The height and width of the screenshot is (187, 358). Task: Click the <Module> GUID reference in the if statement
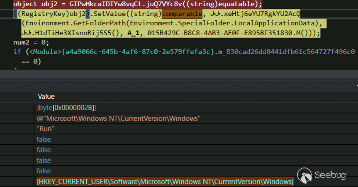[122, 52]
